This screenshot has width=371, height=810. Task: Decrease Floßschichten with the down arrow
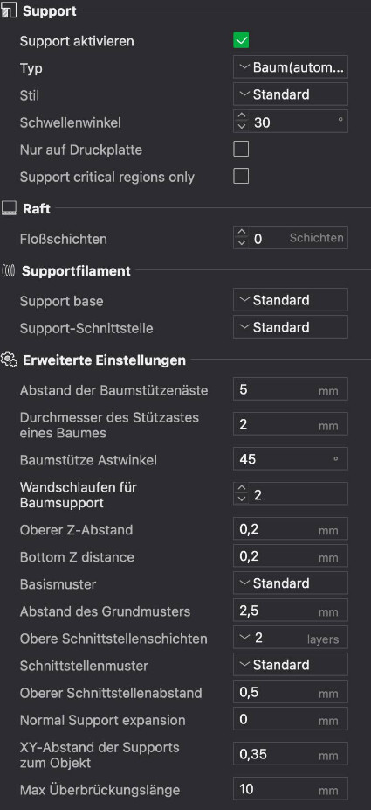click(241, 243)
